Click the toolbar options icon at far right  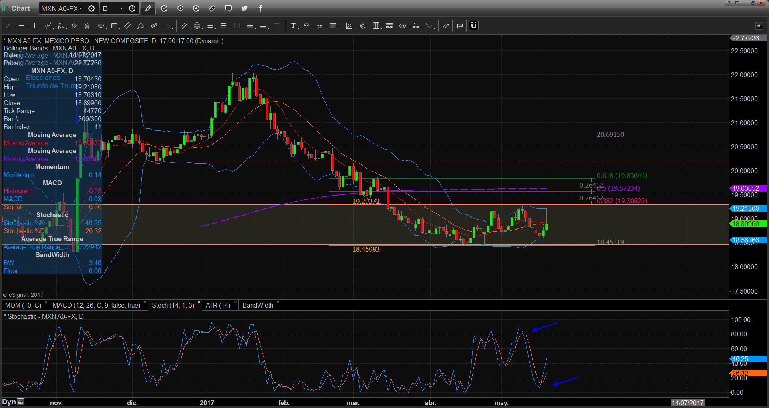coord(759,26)
